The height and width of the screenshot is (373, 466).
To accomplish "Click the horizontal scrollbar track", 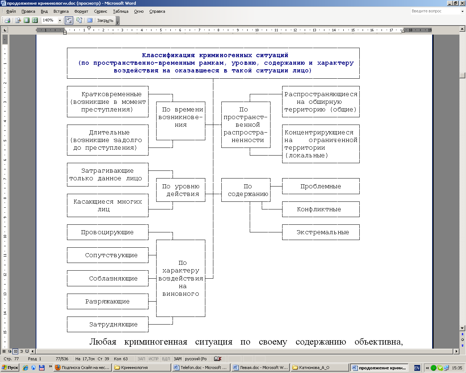I will click(x=245, y=352).
